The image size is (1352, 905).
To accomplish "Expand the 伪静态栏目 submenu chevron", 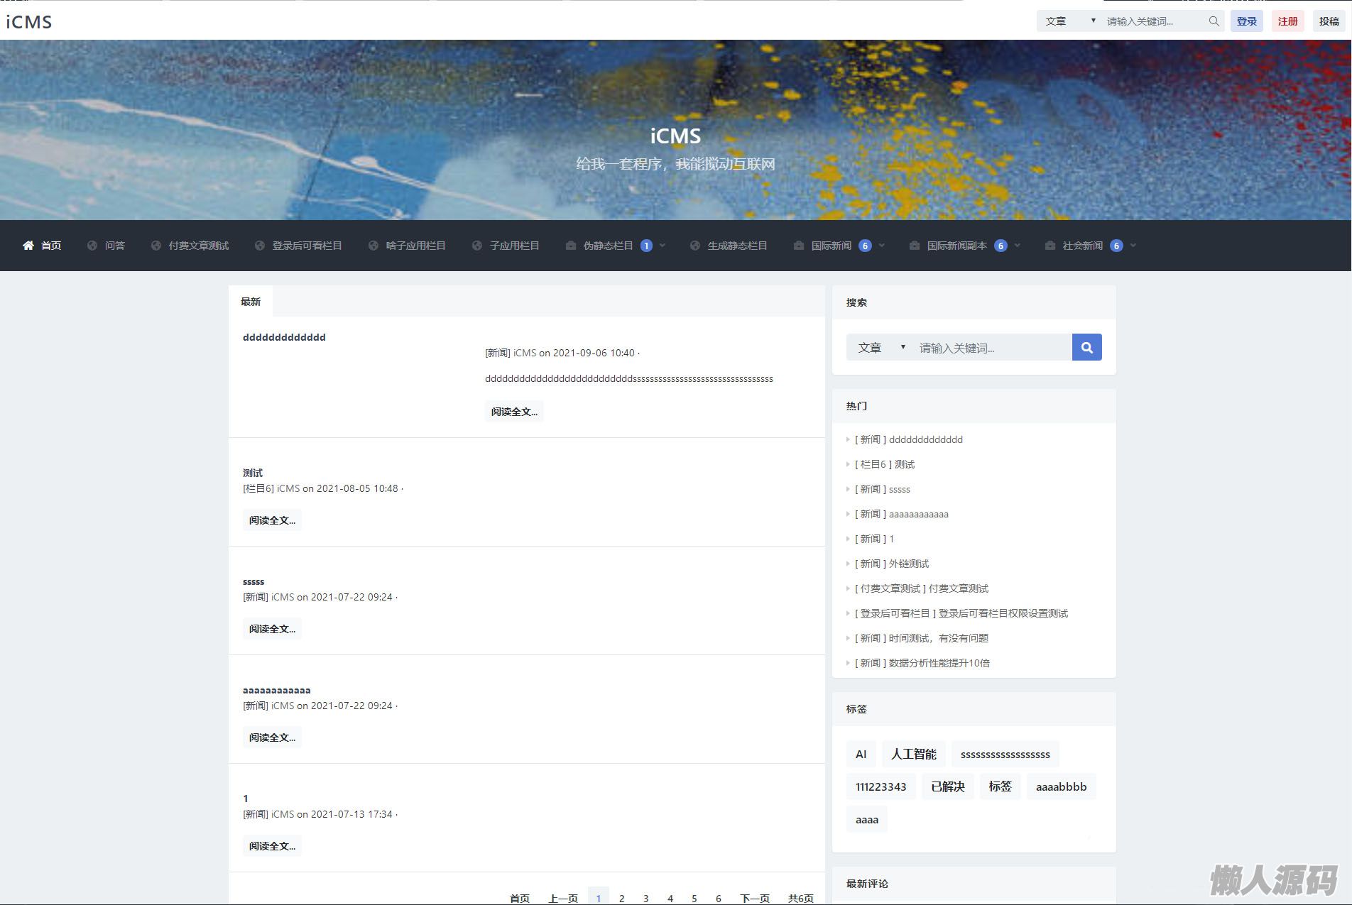I will point(663,246).
